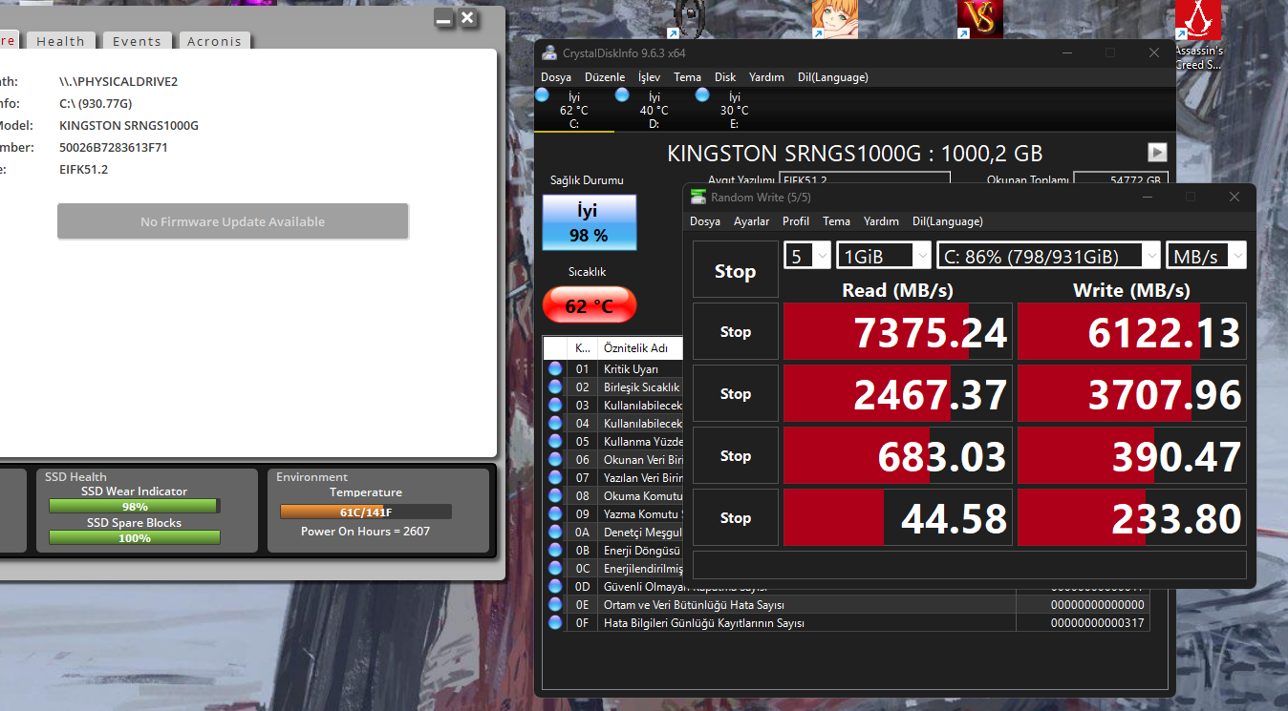Open the MB/s unit dropdown
The image size is (1288, 711).
tap(1207, 256)
